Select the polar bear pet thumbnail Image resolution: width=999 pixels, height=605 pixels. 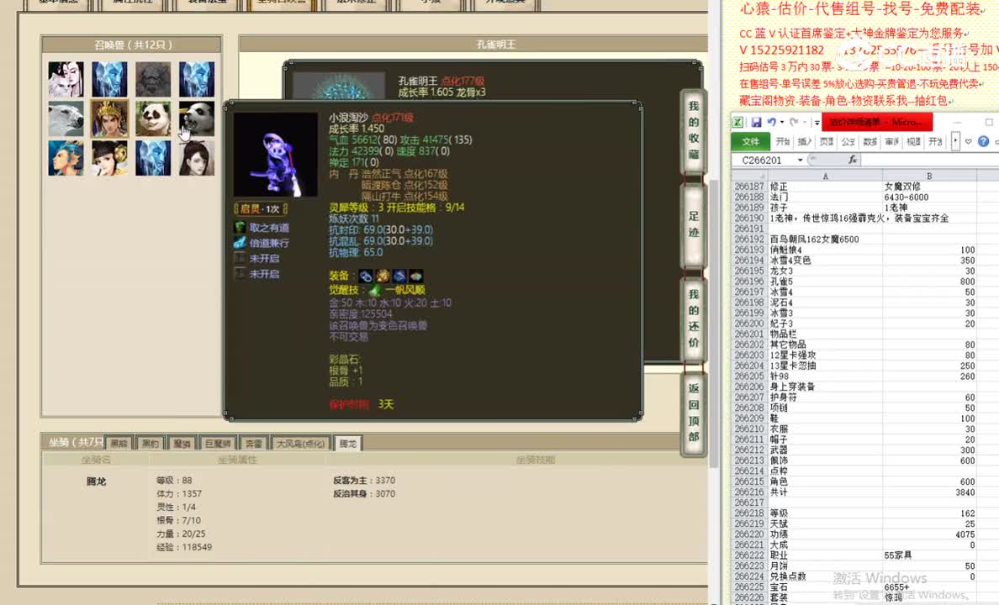[66, 118]
